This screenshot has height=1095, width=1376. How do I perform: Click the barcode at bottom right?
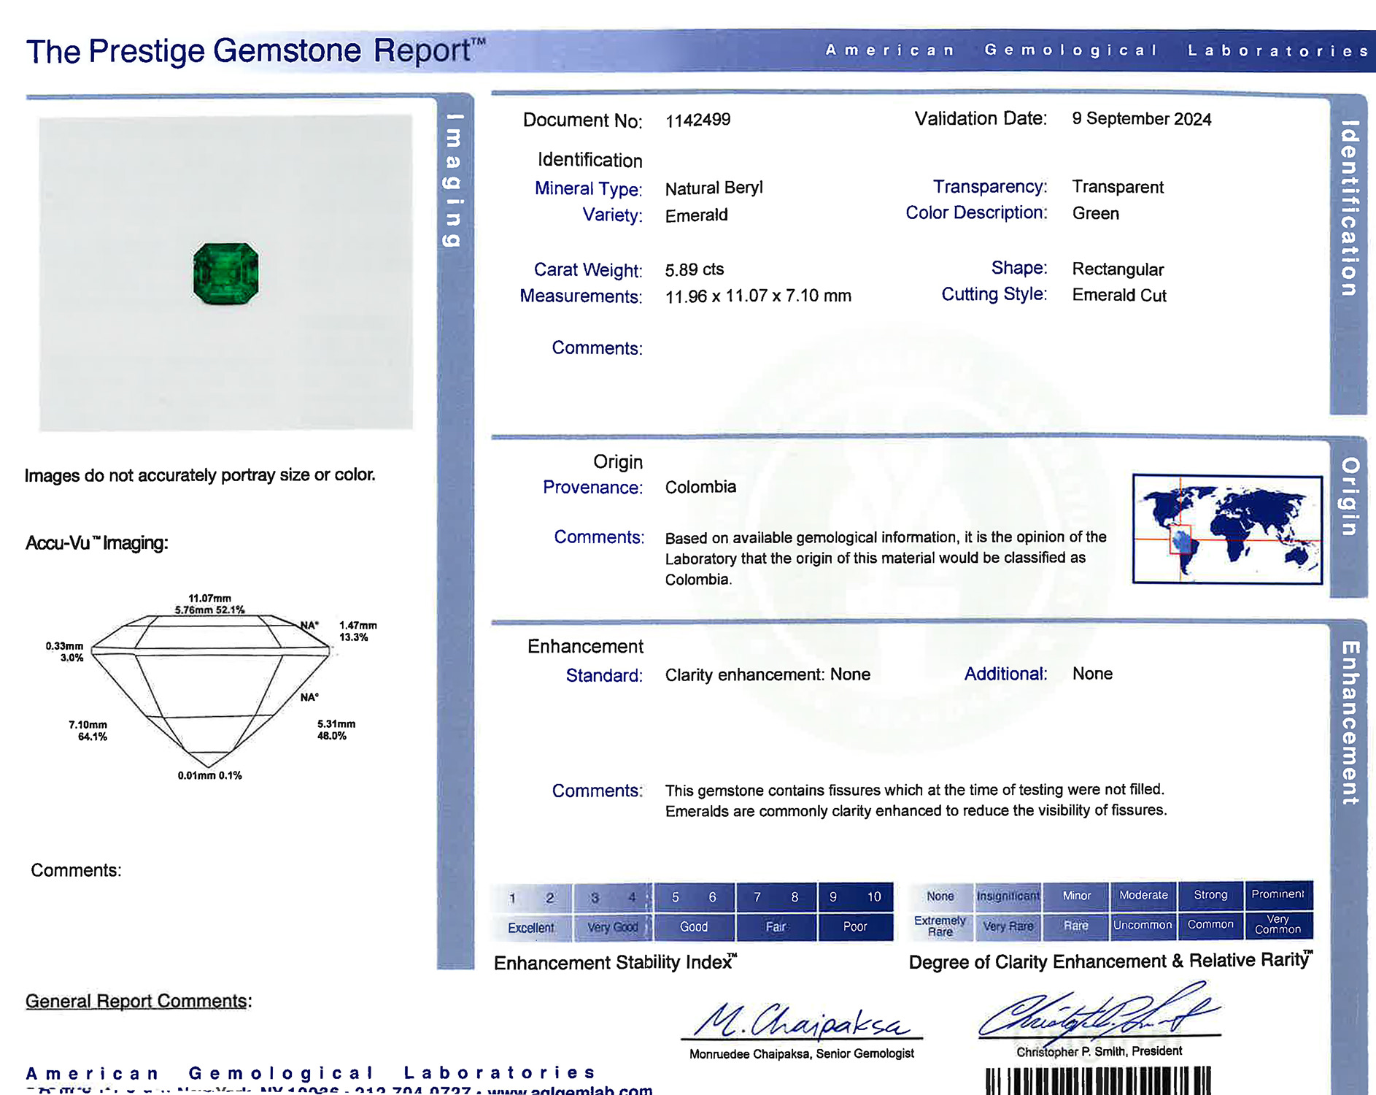click(x=1097, y=1080)
